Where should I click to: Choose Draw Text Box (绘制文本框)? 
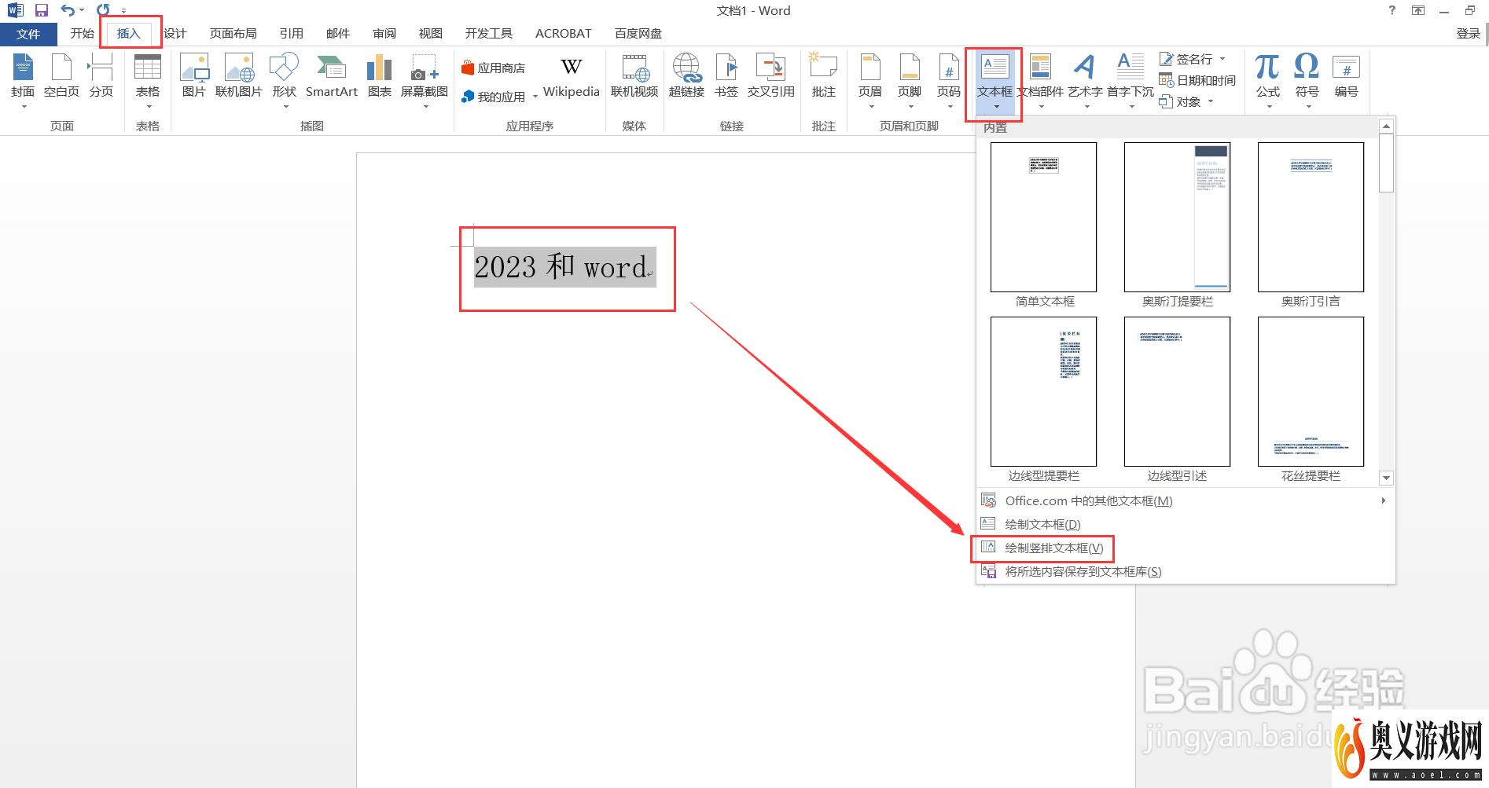tap(1184, 524)
